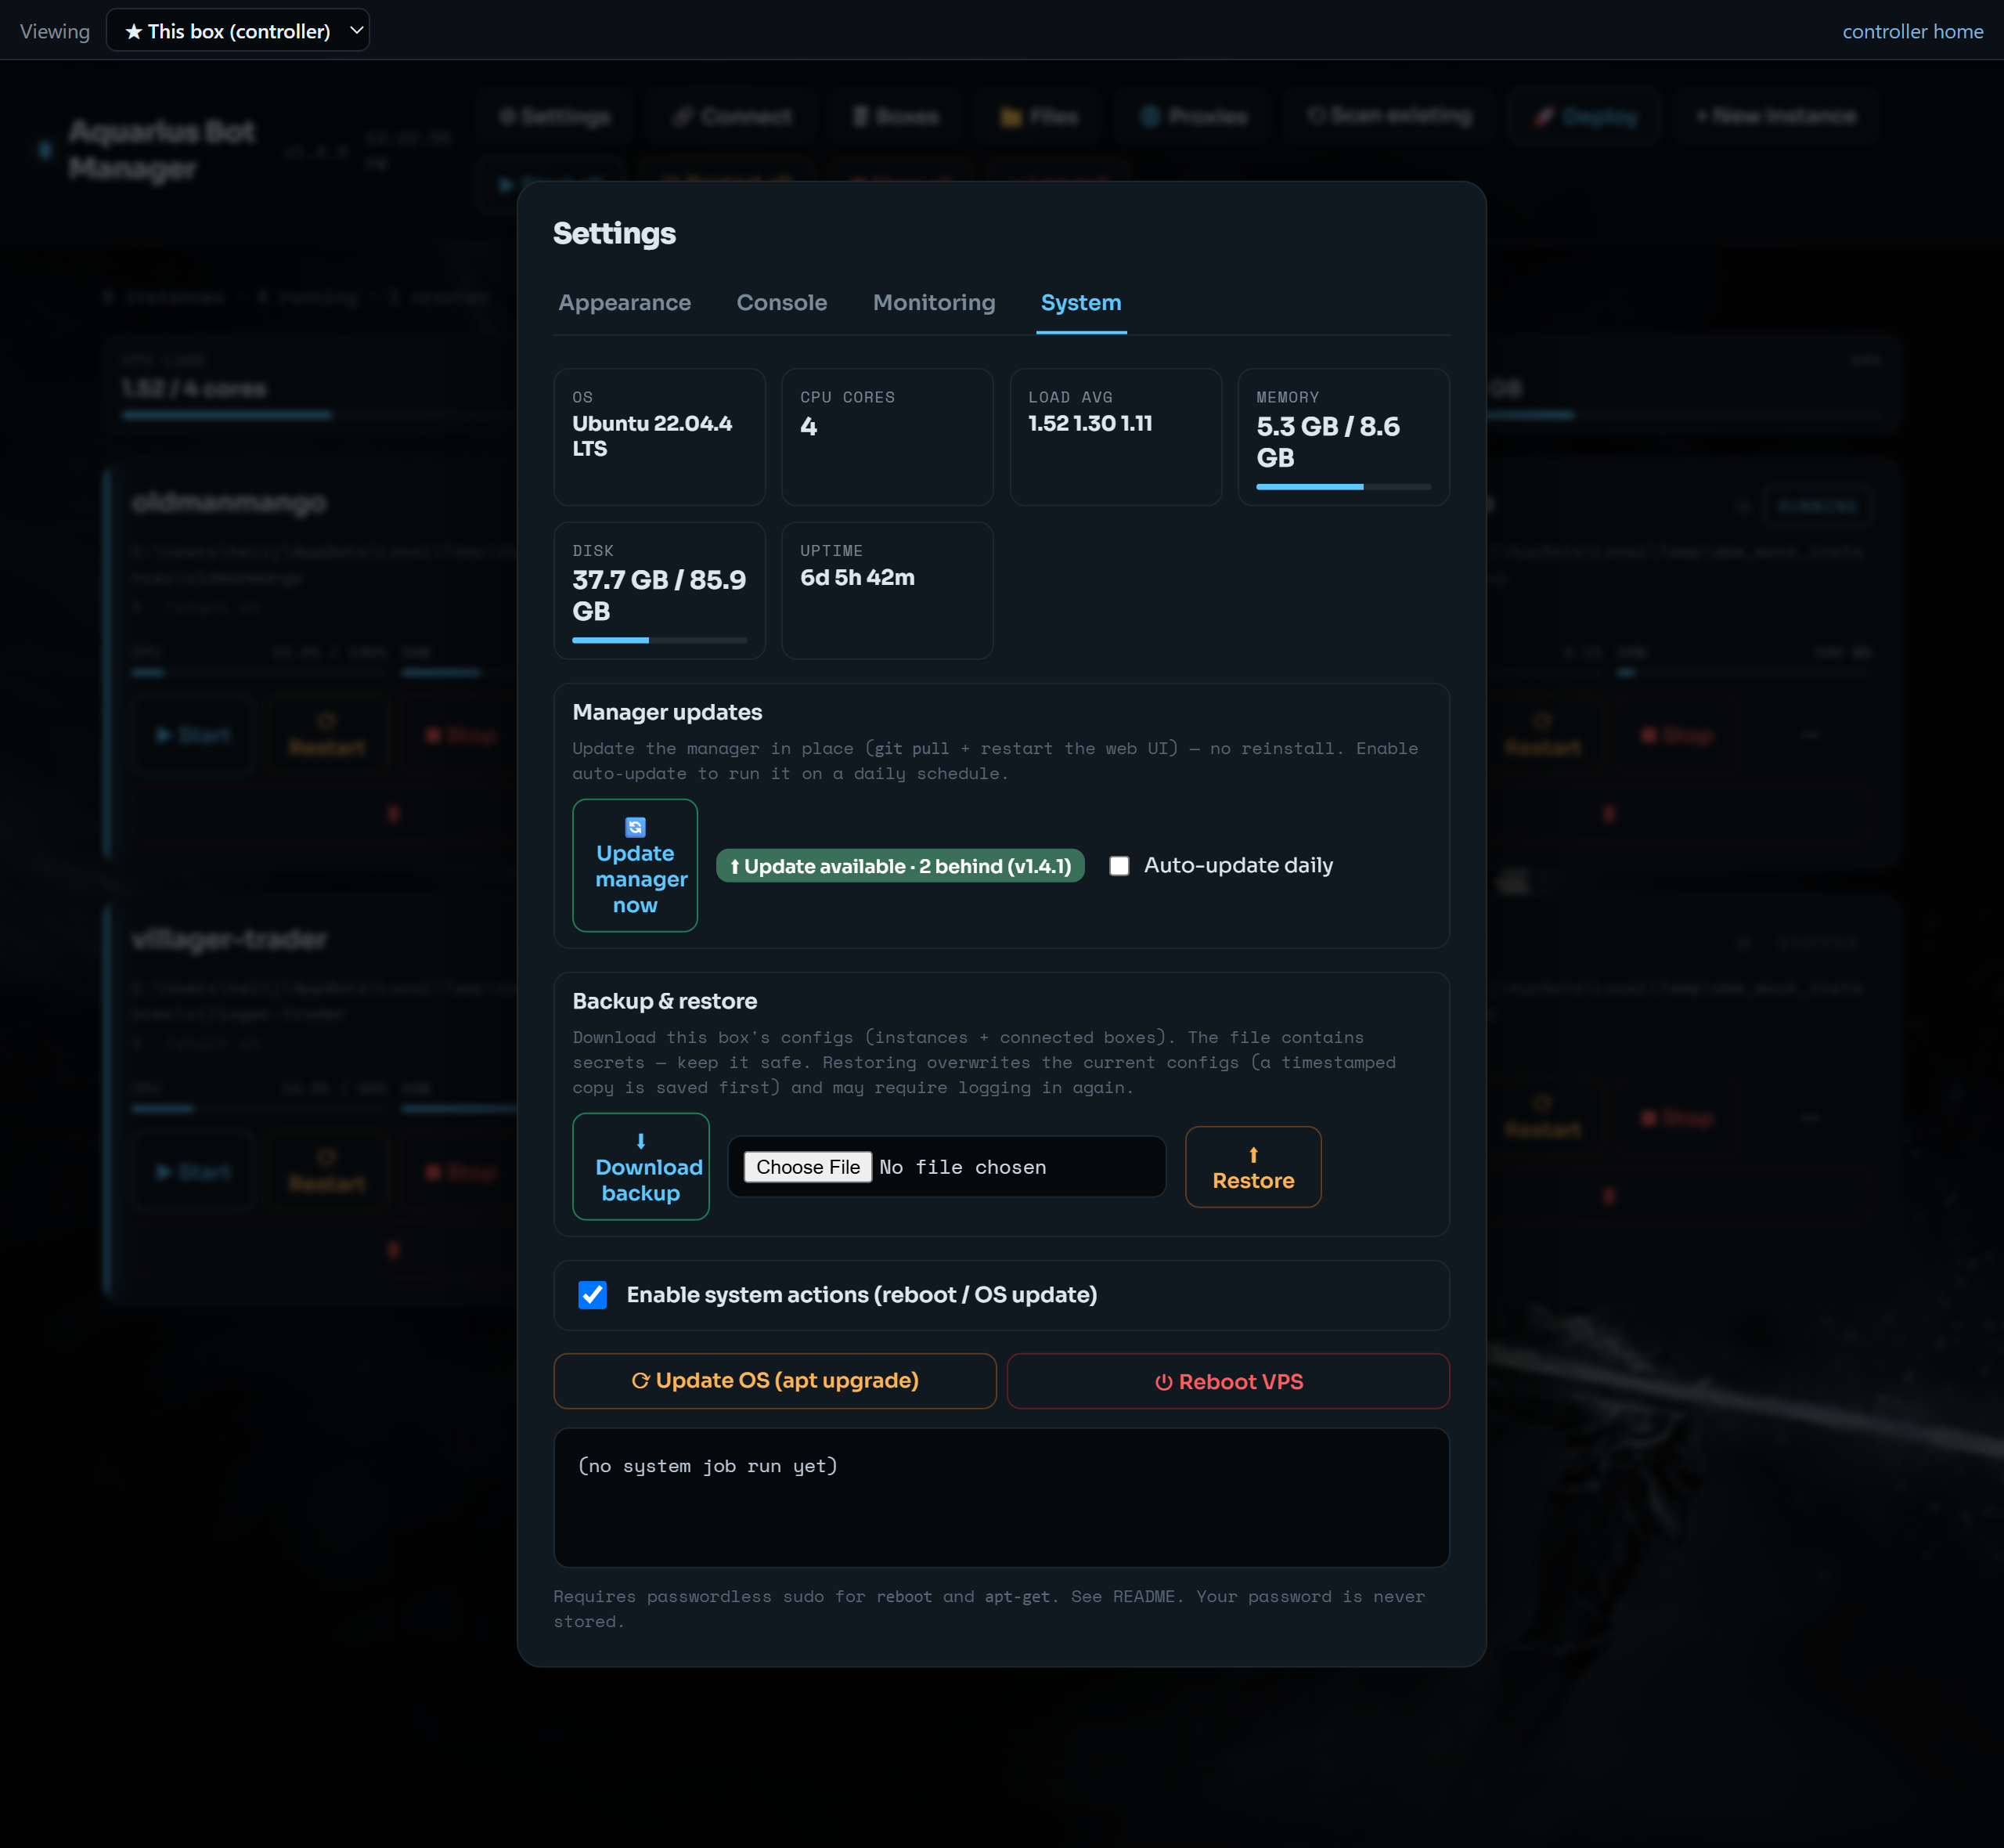Click the disk usage progress bar
Viewport: 2004px width, 1848px height.
660,640
